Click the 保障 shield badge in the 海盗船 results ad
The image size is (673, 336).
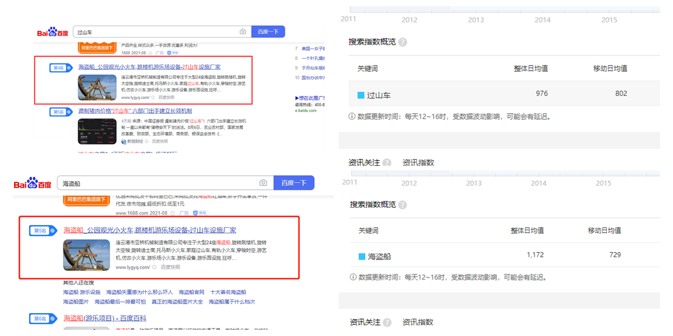click(199, 213)
